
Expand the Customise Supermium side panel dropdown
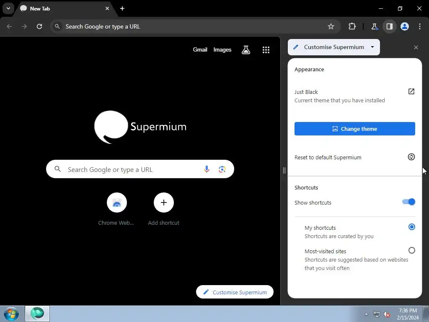click(334, 47)
